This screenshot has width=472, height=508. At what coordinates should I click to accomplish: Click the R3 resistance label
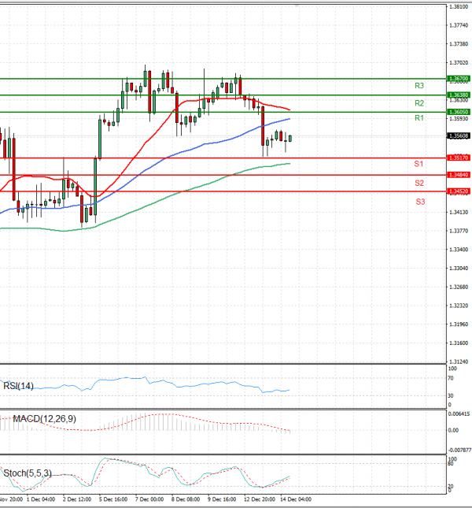419,86
